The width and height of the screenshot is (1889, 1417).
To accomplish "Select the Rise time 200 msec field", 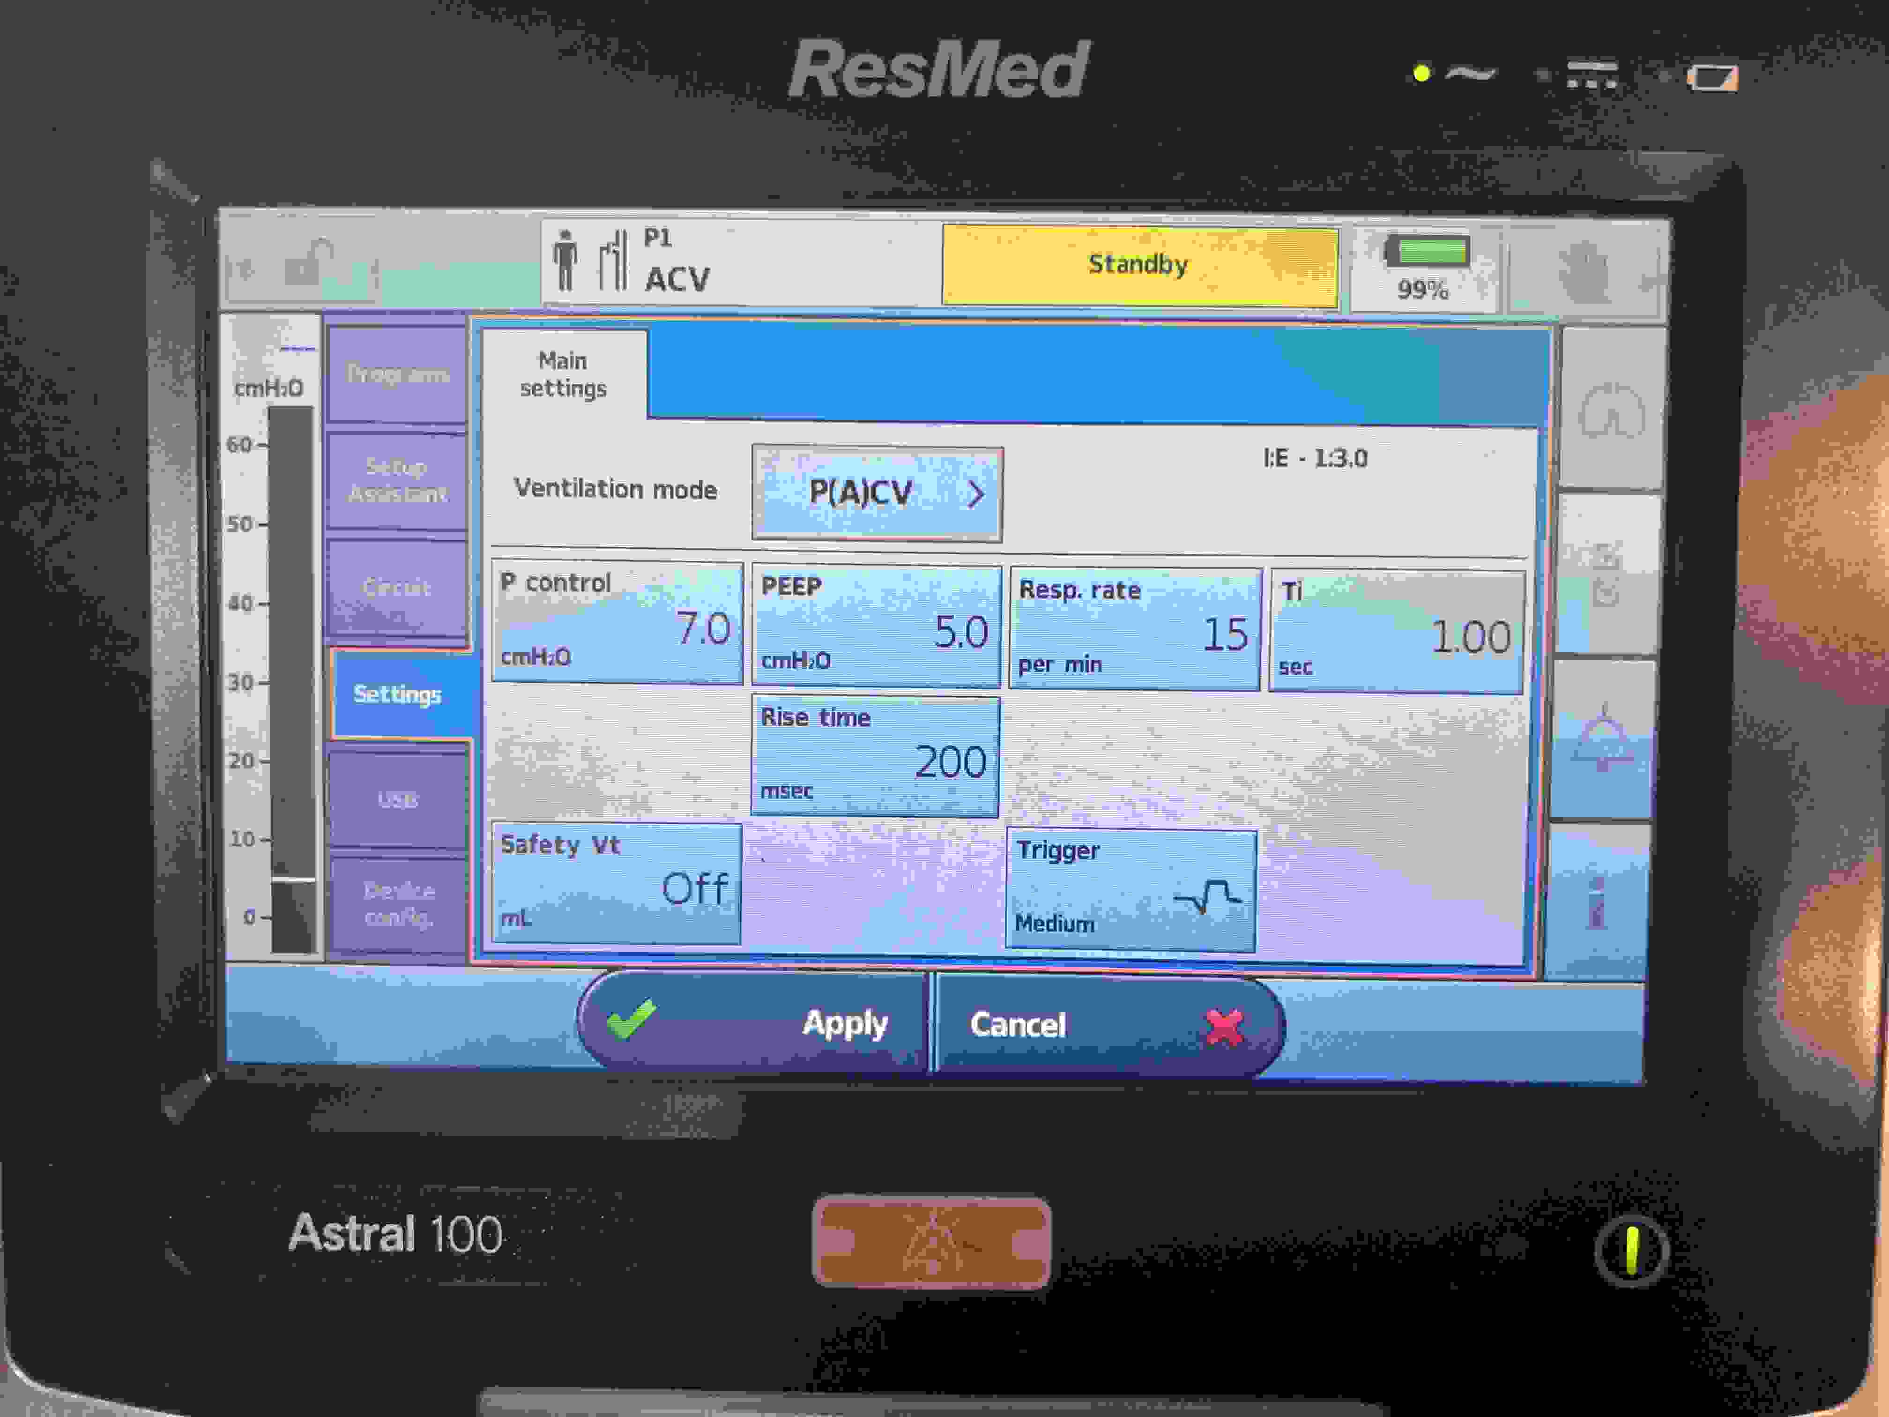I will 875,756.
